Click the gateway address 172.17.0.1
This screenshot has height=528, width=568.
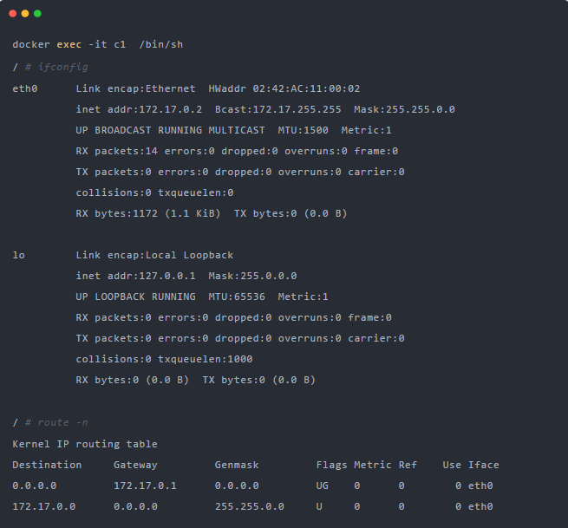tap(145, 486)
